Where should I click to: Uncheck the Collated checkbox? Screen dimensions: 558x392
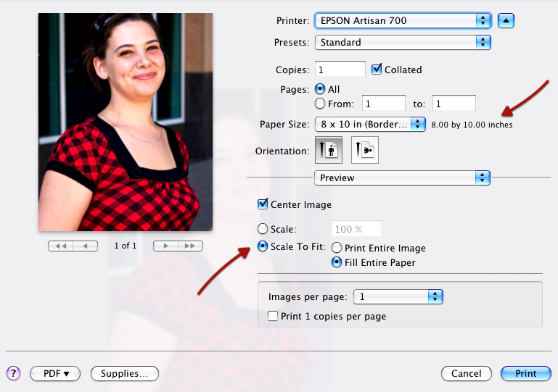click(377, 70)
